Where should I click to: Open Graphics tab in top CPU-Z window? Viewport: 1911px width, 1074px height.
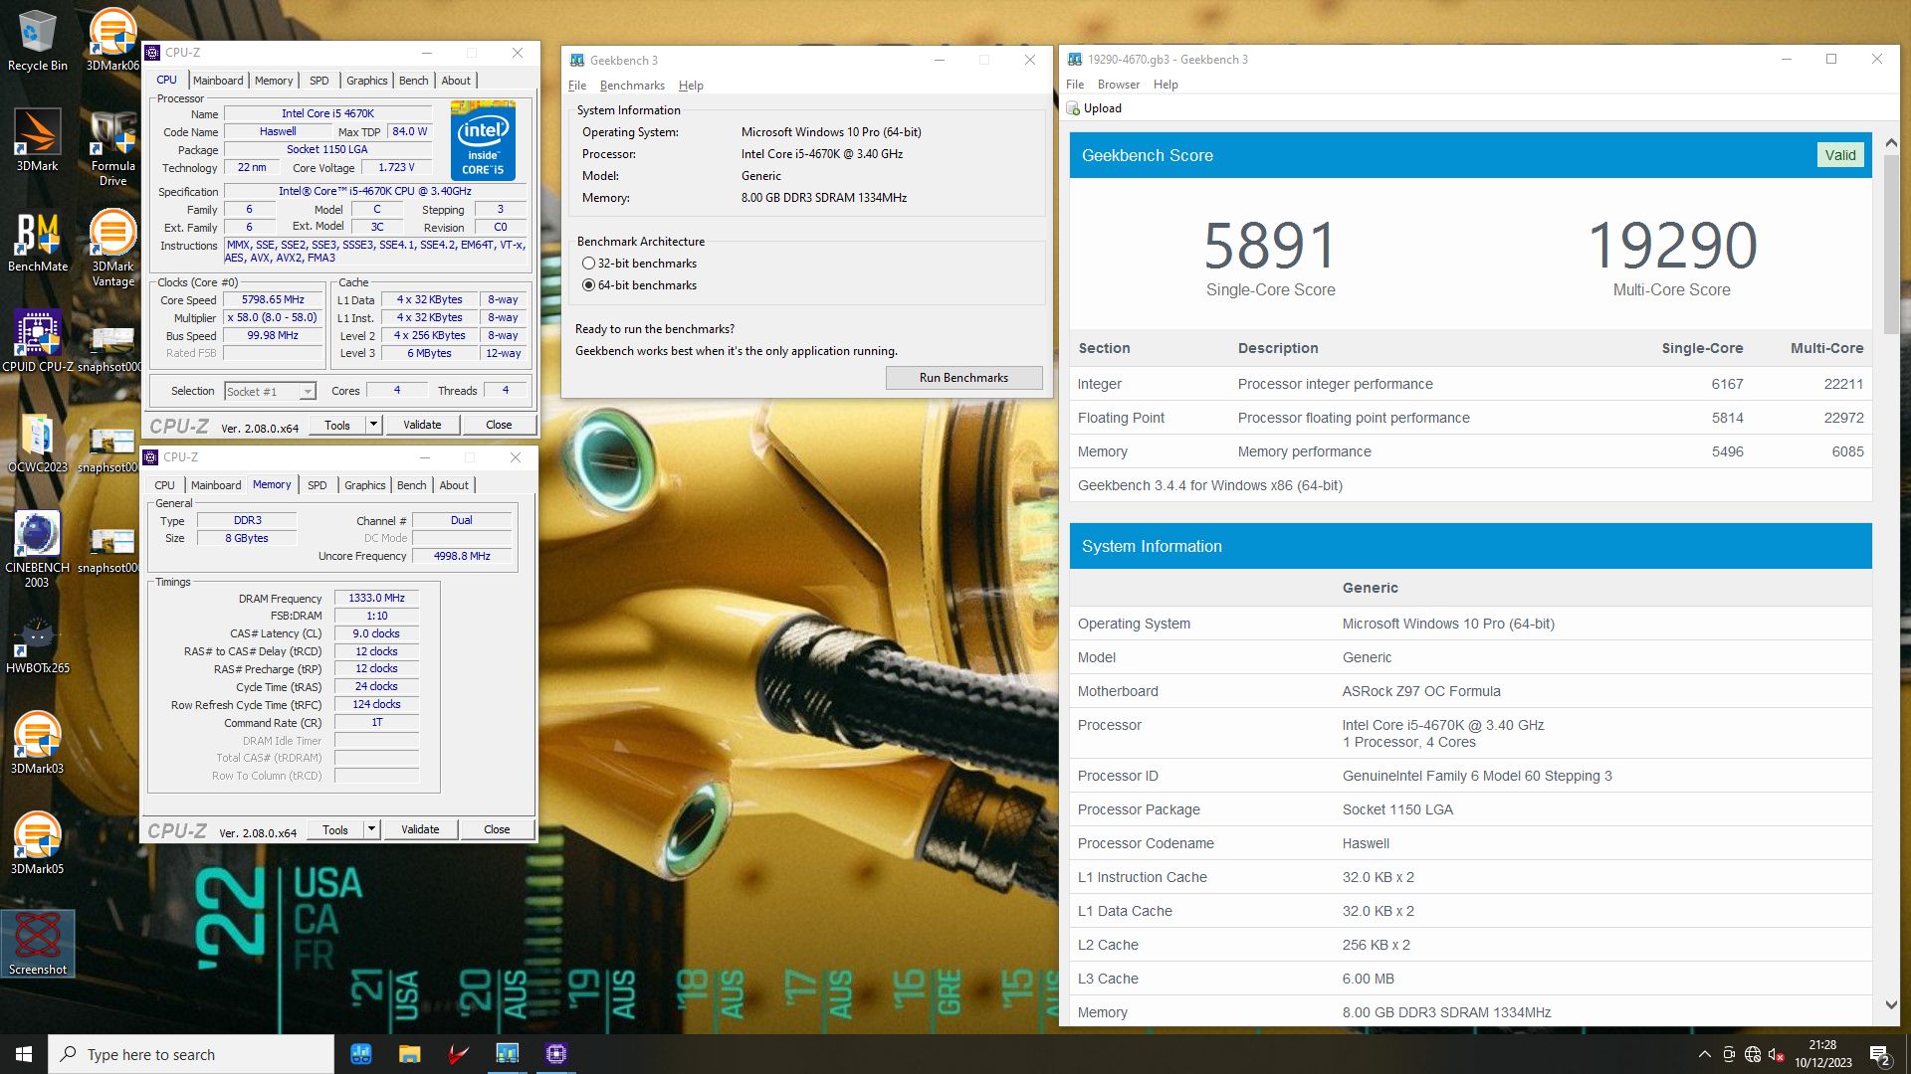point(366,81)
